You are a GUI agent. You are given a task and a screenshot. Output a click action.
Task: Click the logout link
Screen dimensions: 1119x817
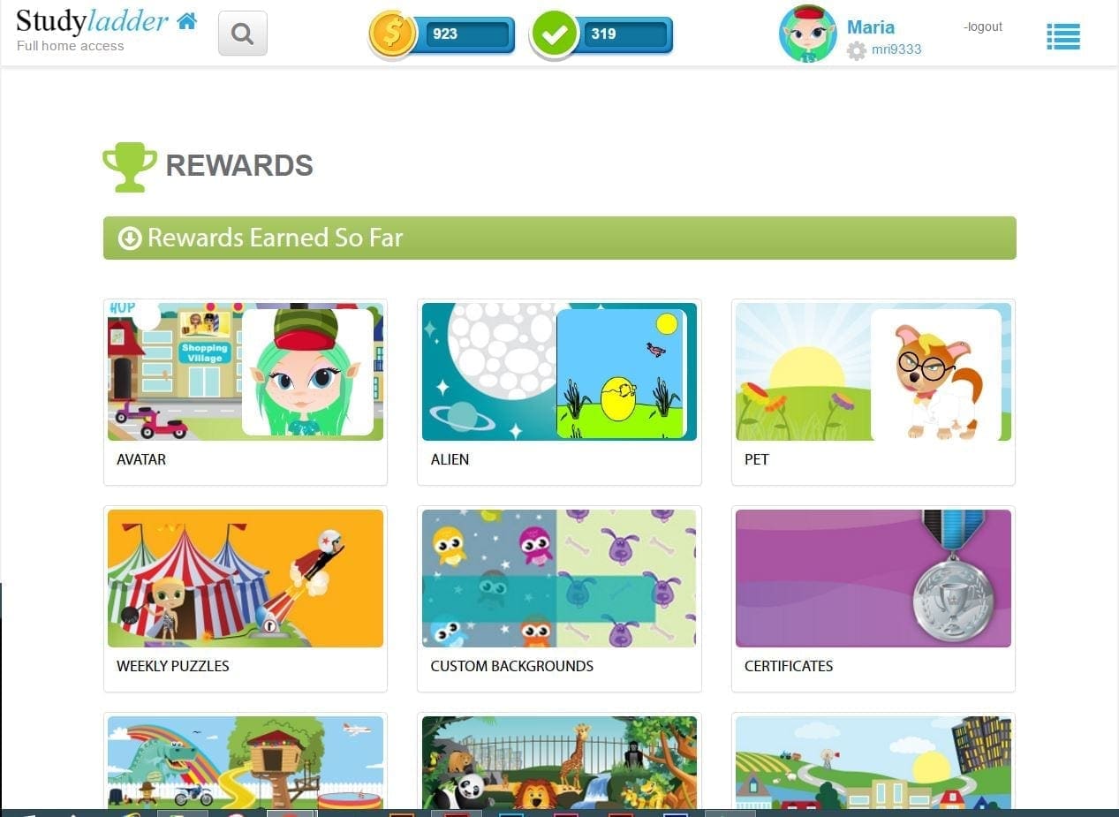pos(983,26)
